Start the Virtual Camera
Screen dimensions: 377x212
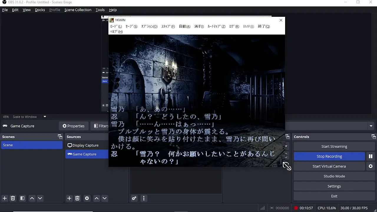329,166
